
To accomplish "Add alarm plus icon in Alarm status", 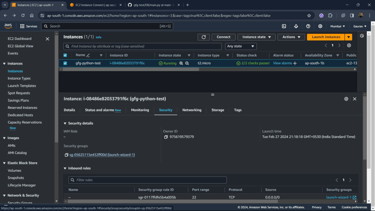I will pos(295,63).
